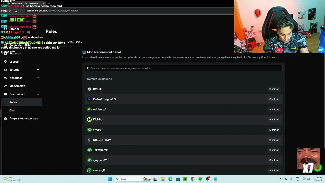Remove Talitoperez as moderator
Screen dimensions: 325x183
[274, 150]
